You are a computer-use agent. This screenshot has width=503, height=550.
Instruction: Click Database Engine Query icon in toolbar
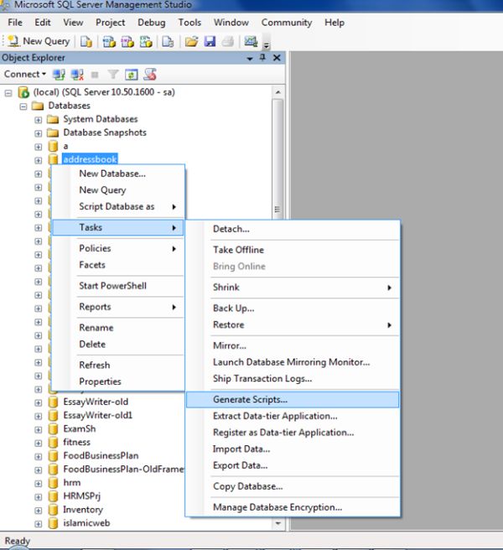coord(86,41)
